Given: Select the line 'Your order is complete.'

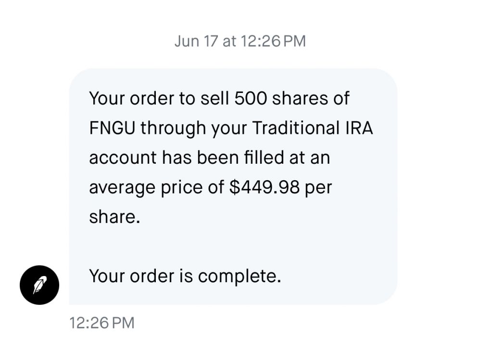Looking at the screenshot, I should pyautogui.click(x=185, y=276).
